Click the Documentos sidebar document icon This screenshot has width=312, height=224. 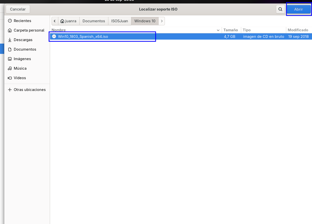click(10, 49)
